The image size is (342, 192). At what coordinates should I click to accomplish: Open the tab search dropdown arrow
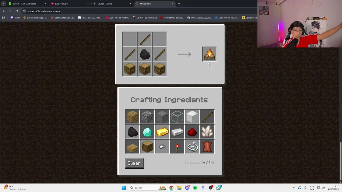3,4
